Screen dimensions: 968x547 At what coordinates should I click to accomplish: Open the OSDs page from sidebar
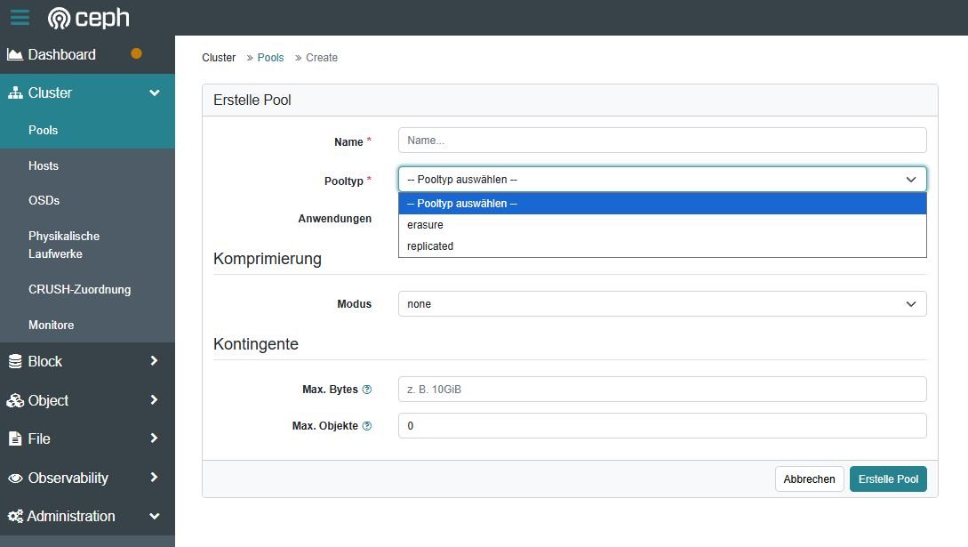44,200
